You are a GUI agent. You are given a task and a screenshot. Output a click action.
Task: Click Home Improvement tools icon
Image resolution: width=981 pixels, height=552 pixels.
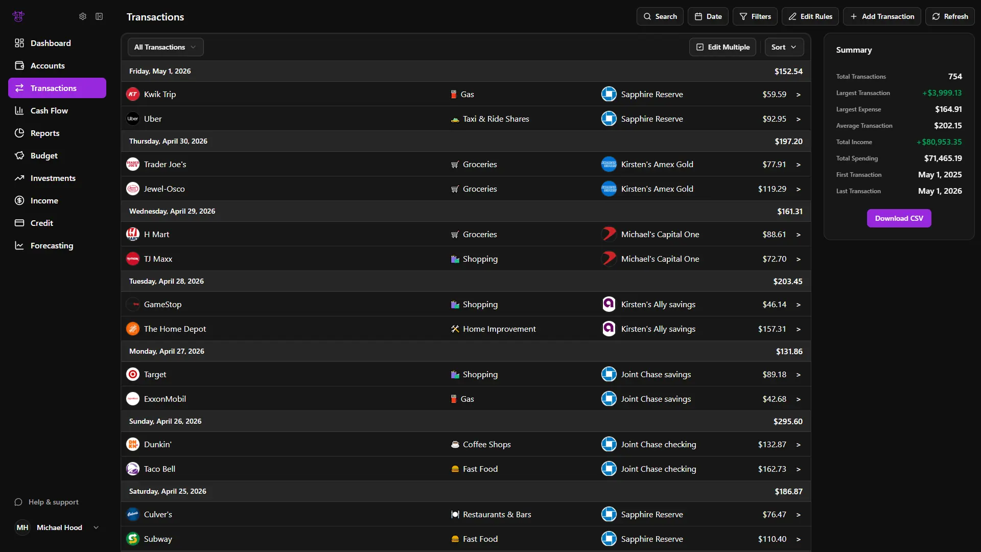click(455, 329)
